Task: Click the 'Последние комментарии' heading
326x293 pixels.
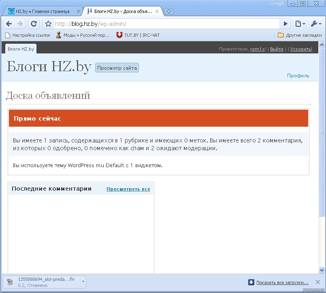Action: 51,189
